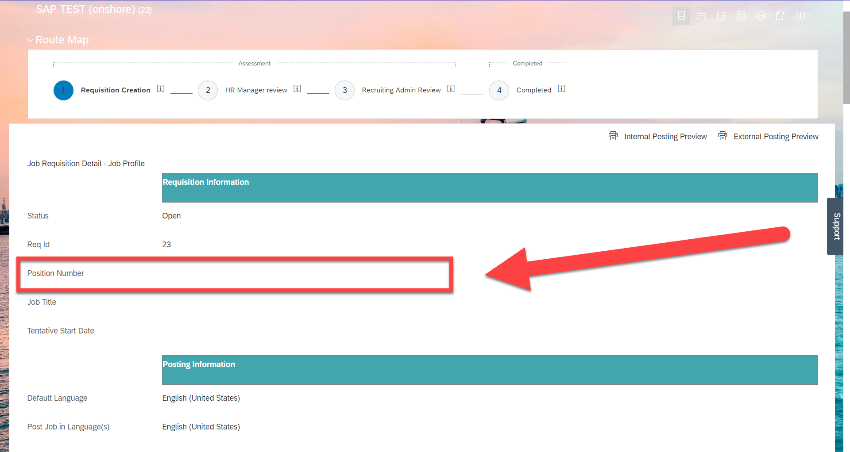Click the 'Requisition Creation' step label
850x452 pixels.
[116, 90]
